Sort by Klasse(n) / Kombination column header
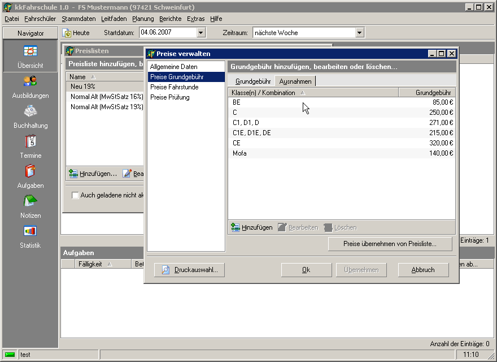The image size is (497, 362). [313, 93]
